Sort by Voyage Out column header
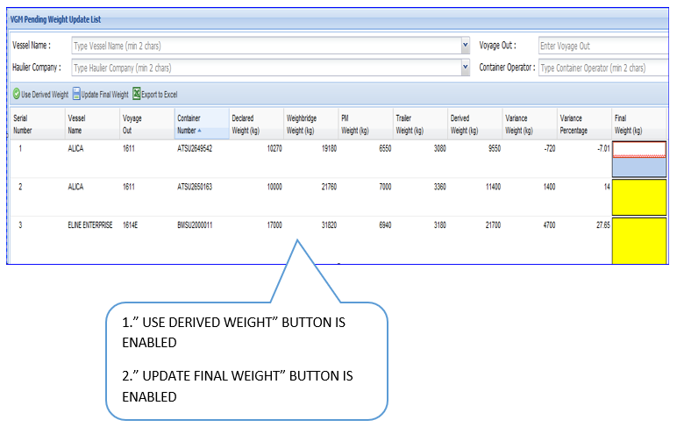This screenshot has width=677, height=427. point(146,124)
